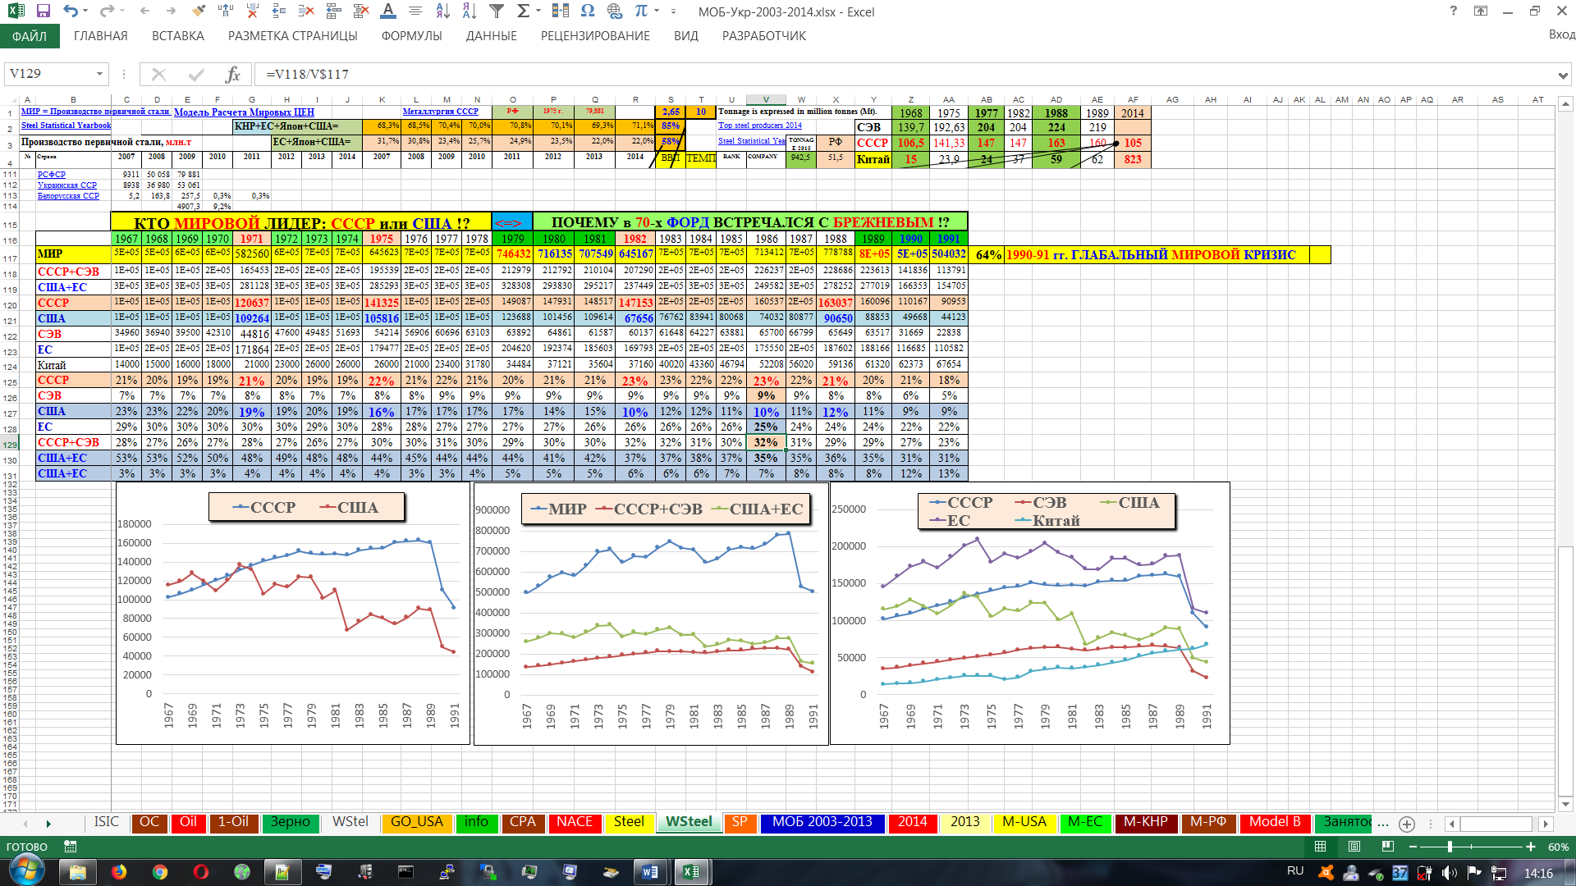
Task: Switch to Page Break Preview view
Action: 1387,847
